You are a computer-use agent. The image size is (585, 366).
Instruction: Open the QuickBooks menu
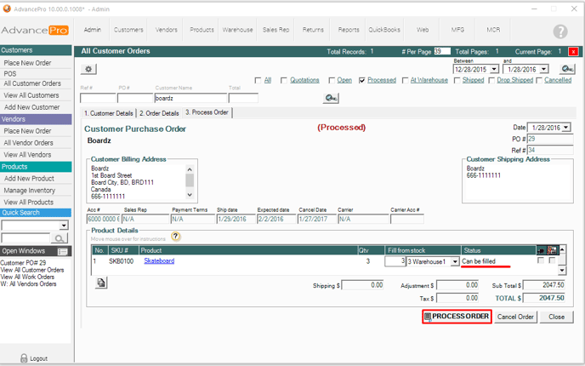click(384, 29)
